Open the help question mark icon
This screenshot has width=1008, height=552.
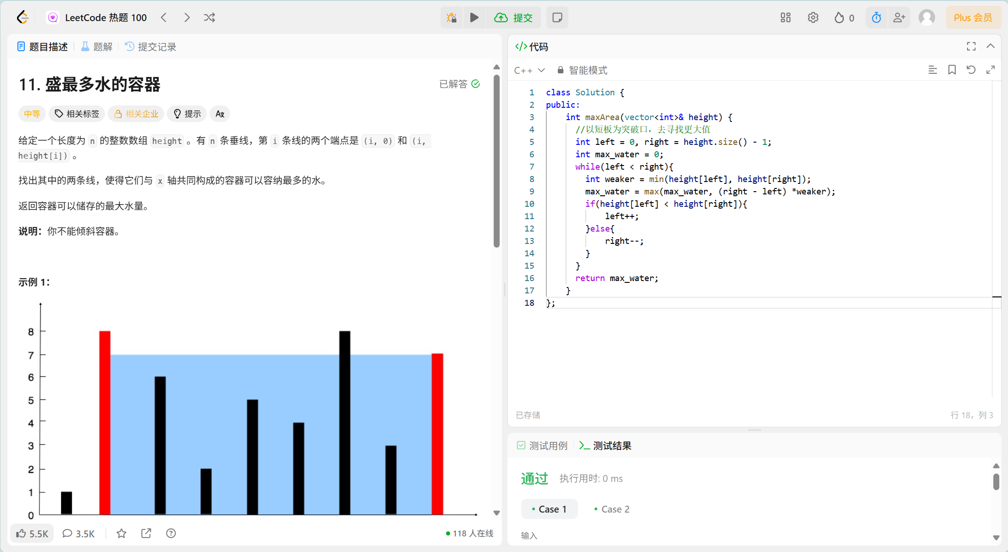click(171, 533)
